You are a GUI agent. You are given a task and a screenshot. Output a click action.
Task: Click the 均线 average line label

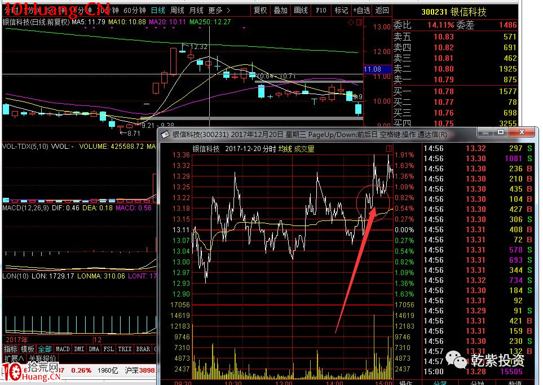coord(285,149)
